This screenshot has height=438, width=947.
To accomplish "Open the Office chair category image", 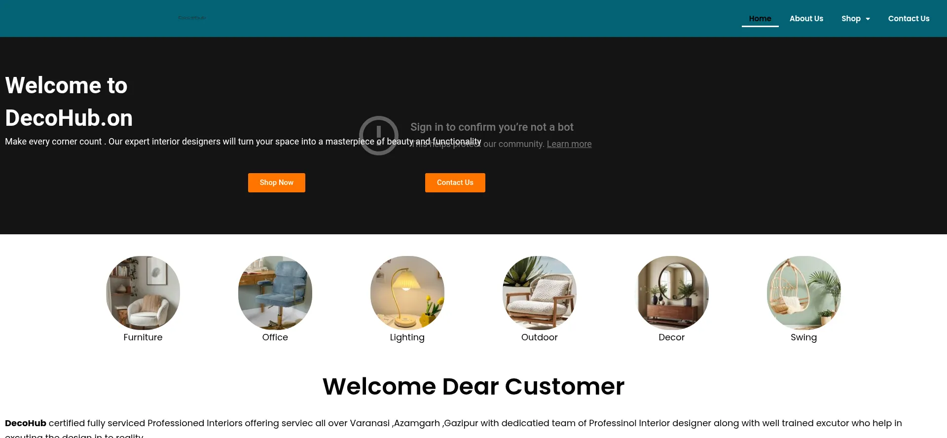I will pyautogui.click(x=275, y=293).
